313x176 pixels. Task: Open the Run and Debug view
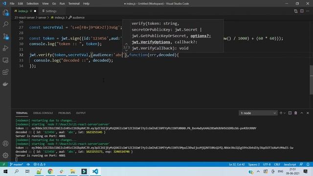point(5,48)
